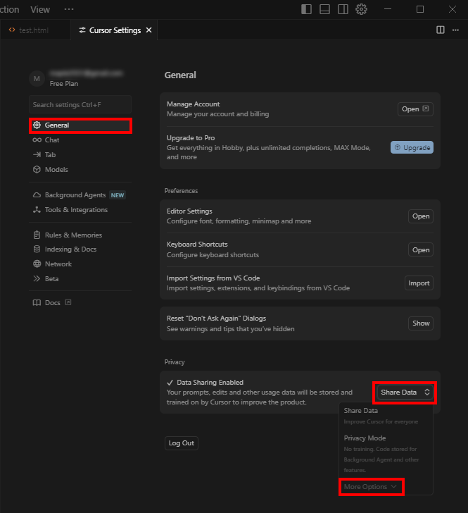Image resolution: width=468 pixels, height=513 pixels.
Task: Click the Background Agents cloud icon
Action: click(x=37, y=195)
